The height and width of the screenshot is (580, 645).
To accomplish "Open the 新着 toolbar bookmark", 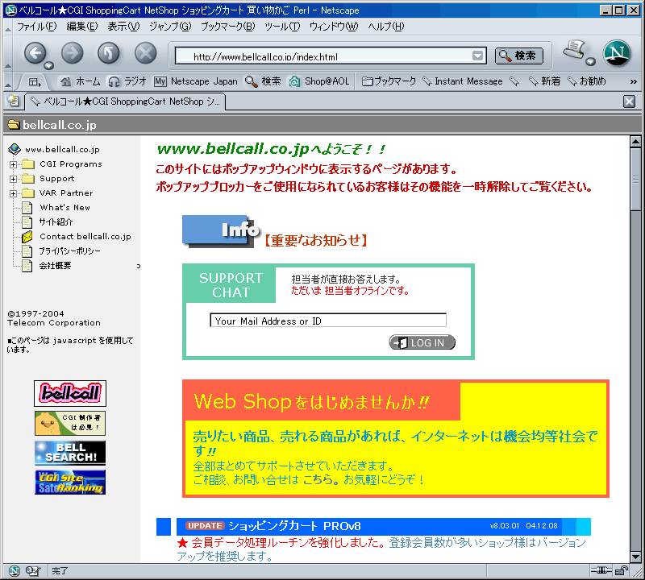I will click(x=545, y=81).
